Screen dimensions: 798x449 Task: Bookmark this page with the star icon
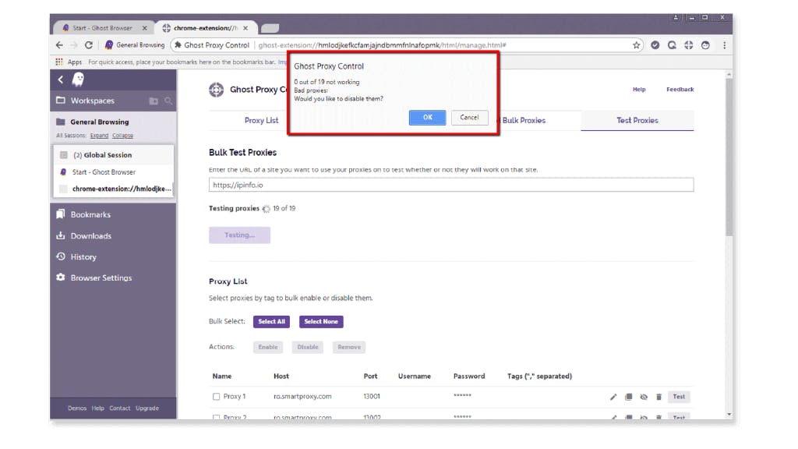pyautogui.click(x=636, y=45)
